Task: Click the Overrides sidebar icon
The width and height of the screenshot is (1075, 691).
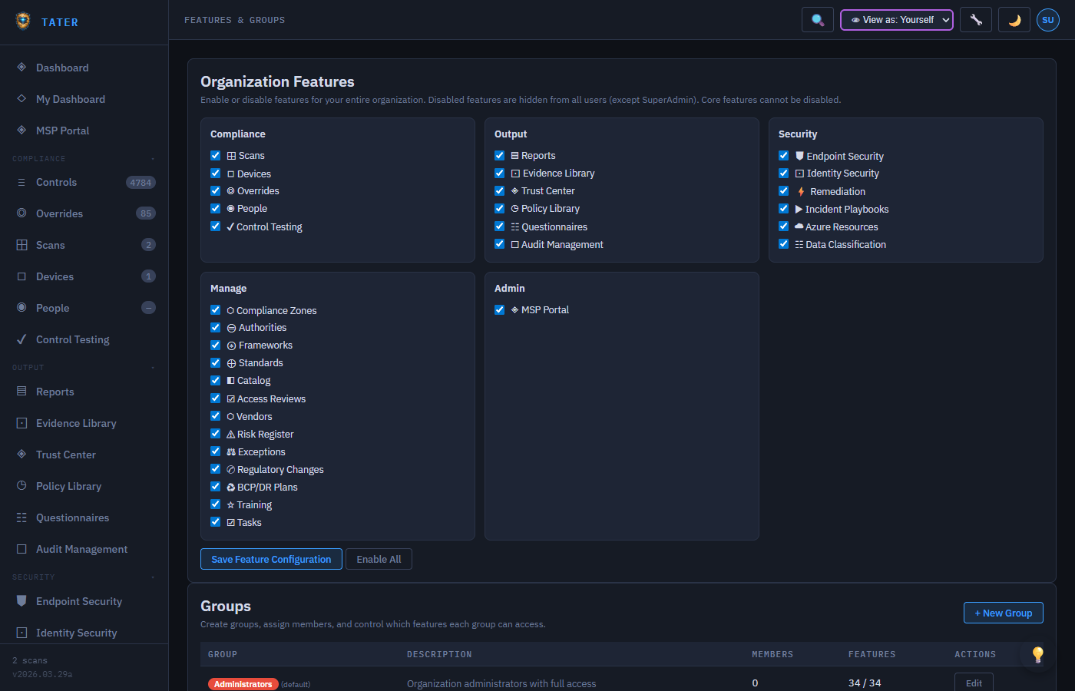Action: pyautogui.click(x=21, y=213)
